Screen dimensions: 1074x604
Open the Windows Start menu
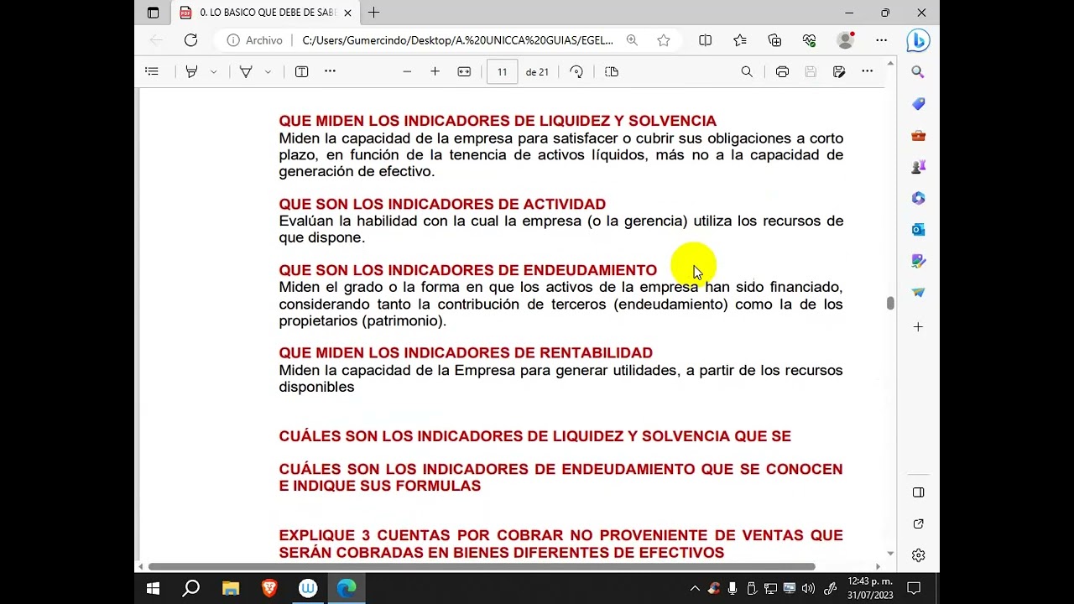click(153, 589)
